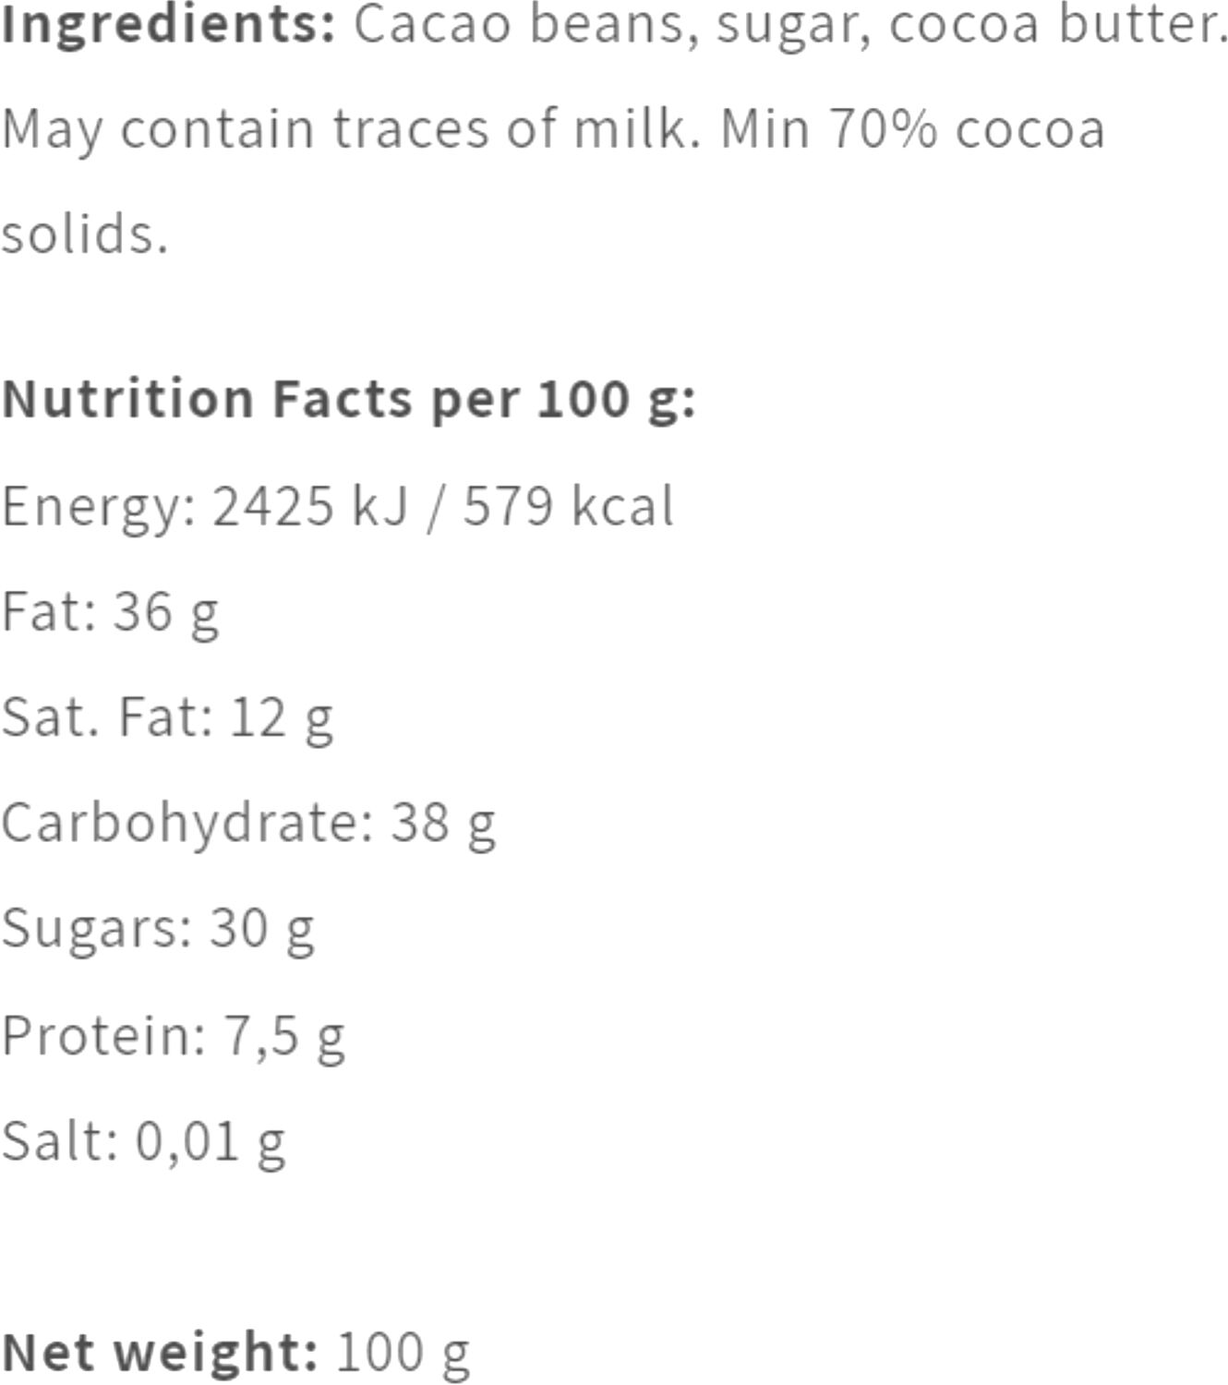Click the bold "Ingredients:" label

tap(168, 26)
